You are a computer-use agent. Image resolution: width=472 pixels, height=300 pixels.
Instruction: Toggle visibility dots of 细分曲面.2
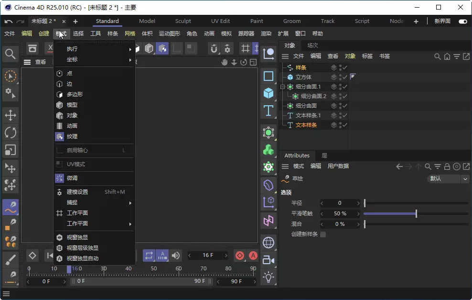click(x=341, y=96)
